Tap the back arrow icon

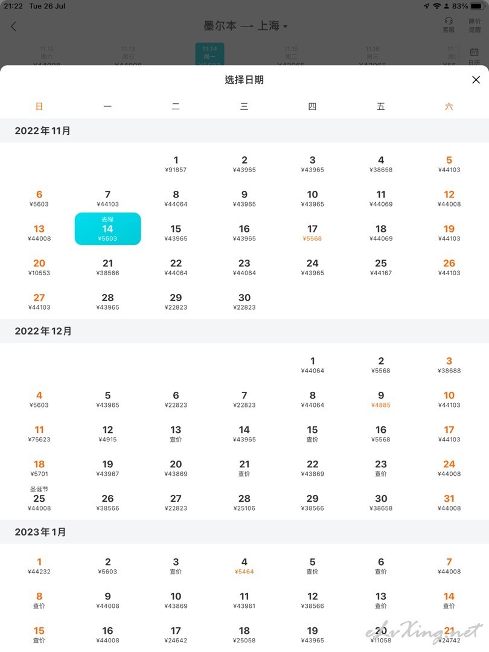(x=14, y=27)
